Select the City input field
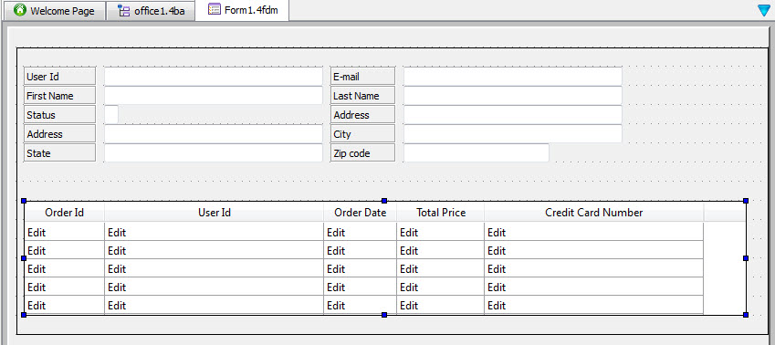The height and width of the screenshot is (345, 775). (512, 134)
